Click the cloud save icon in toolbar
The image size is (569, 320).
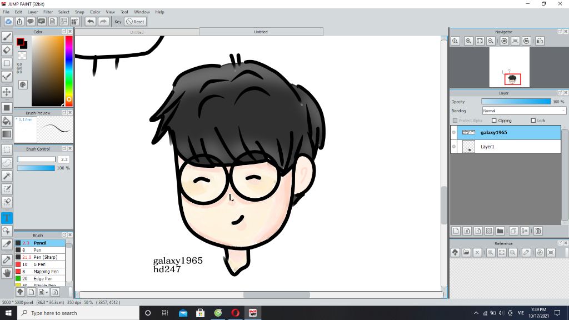8,22
